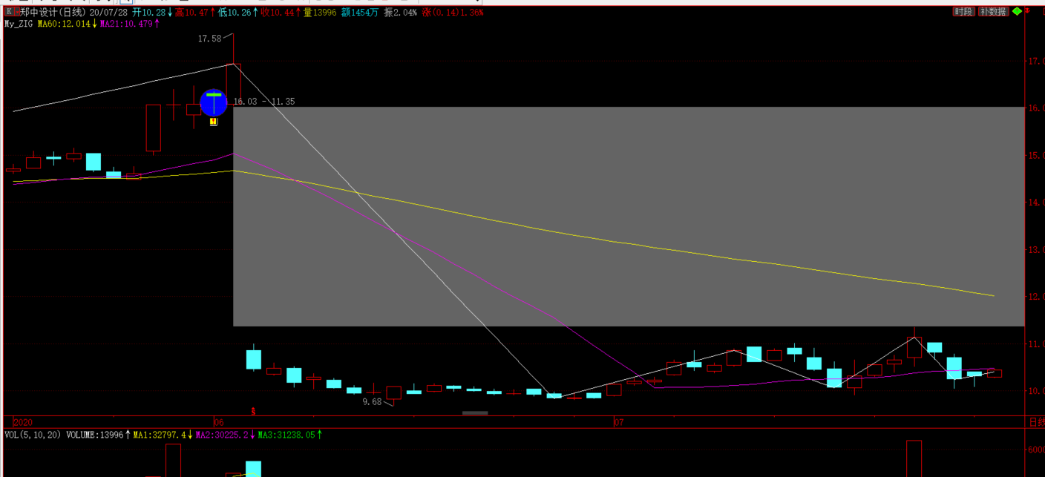Click the small gray scroll handle above the time axis
The width and height of the screenshot is (1045, 477).
coord(475,412)
